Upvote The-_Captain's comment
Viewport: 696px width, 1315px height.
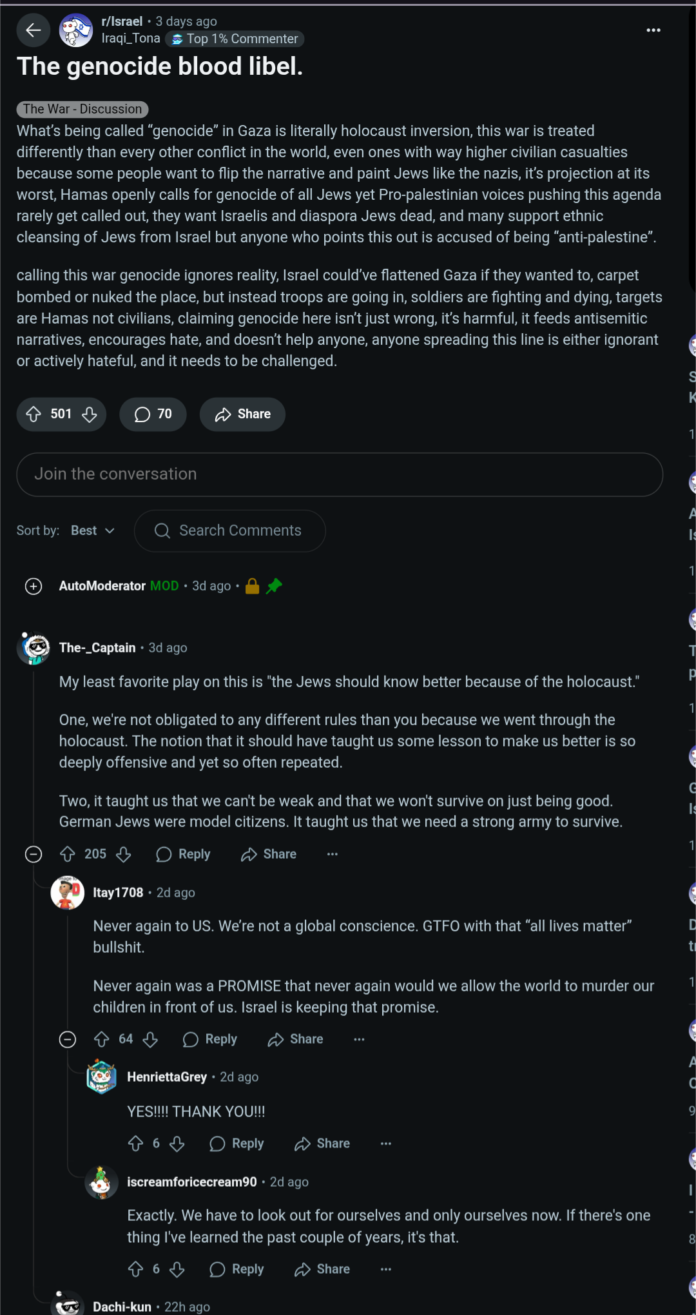coord(68,854)
